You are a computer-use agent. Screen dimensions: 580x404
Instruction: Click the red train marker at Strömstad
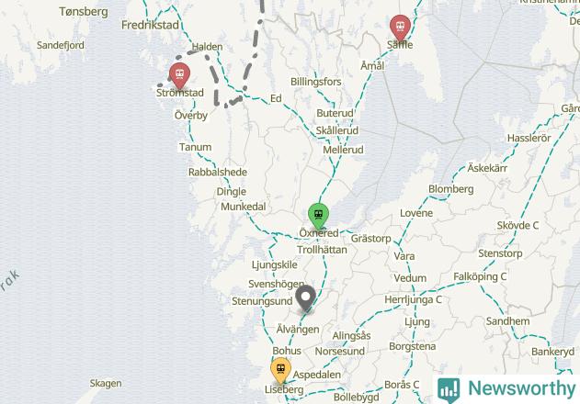coord(180,76)
